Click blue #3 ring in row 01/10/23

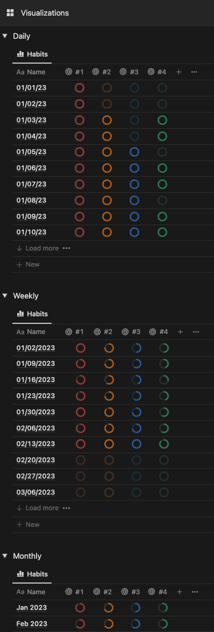click(x=134, y=232)
